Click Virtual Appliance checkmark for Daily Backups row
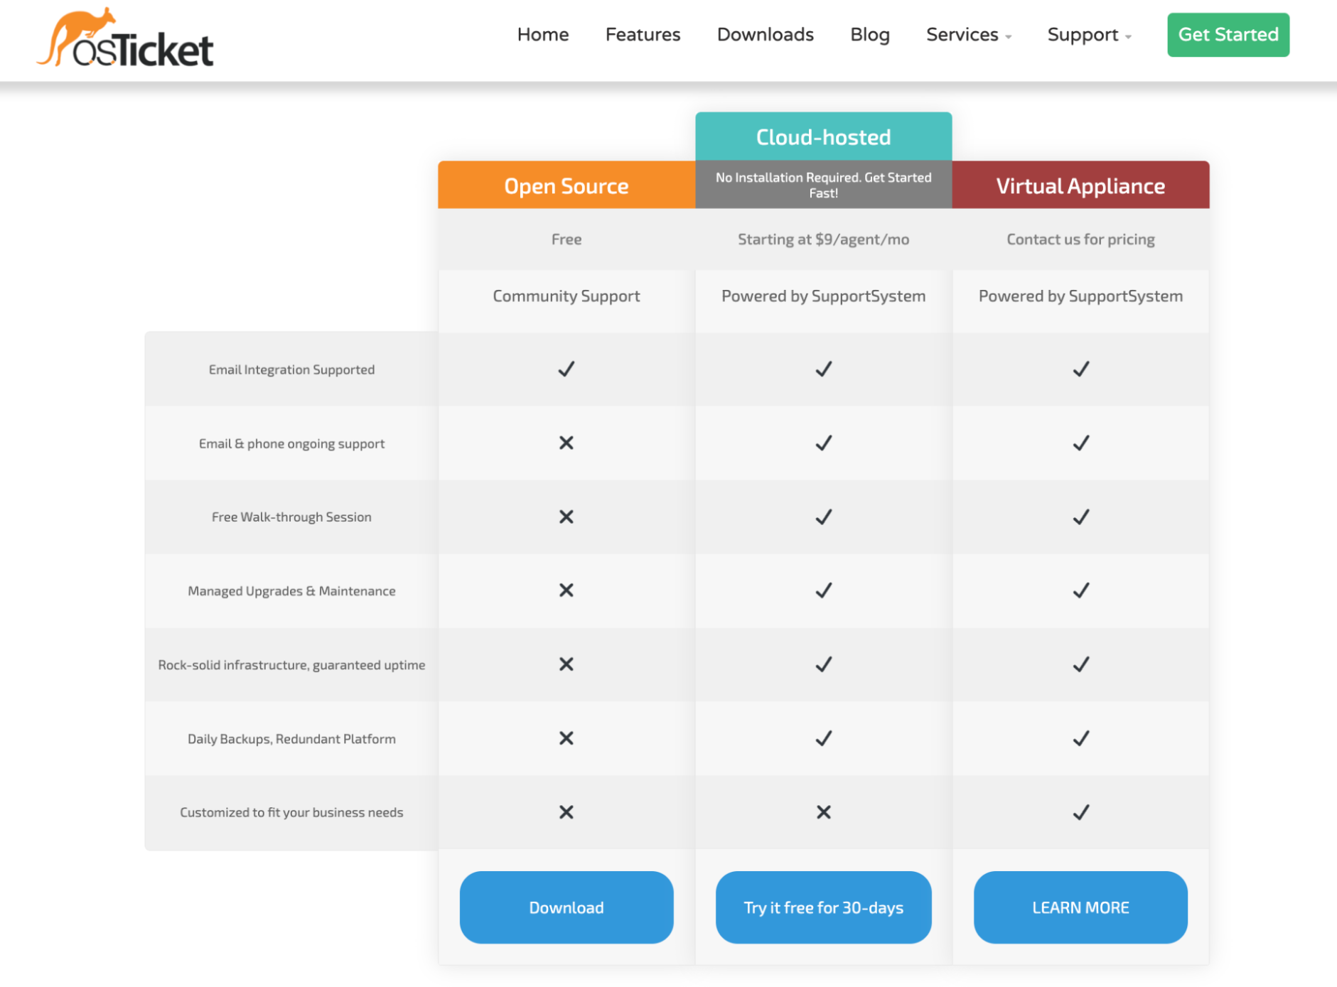This screenshot has height=987, width=1337. click(x=1081, y=738)
